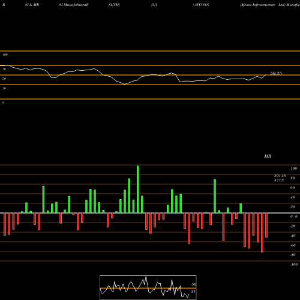300x300 pixels.
Task: Click the 'AFCONS' ticker symbol text
Action: pos(202,5)
